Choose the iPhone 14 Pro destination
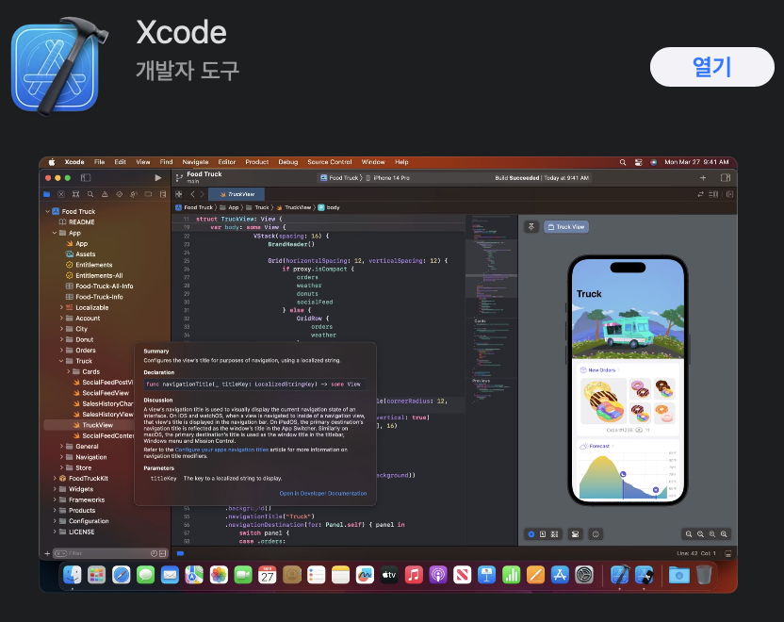Viewport: 784px width, 622px height. (387, 177)
